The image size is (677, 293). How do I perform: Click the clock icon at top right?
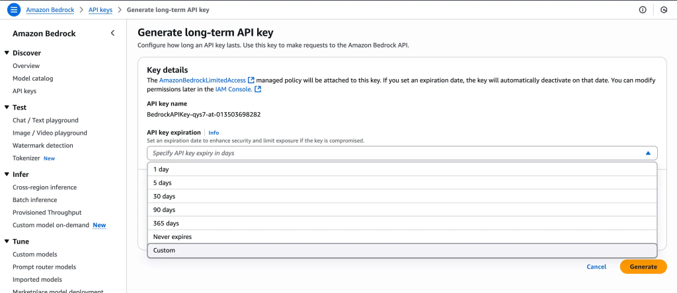664,10
